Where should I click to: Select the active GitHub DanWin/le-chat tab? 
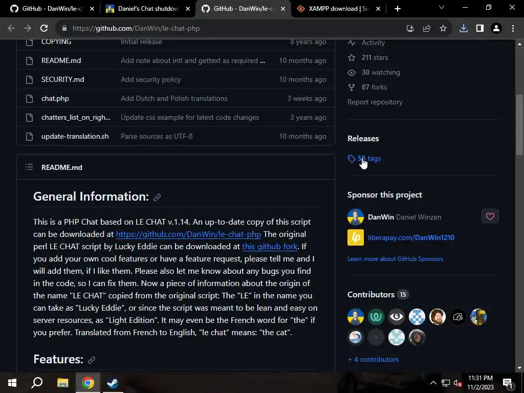244,9
